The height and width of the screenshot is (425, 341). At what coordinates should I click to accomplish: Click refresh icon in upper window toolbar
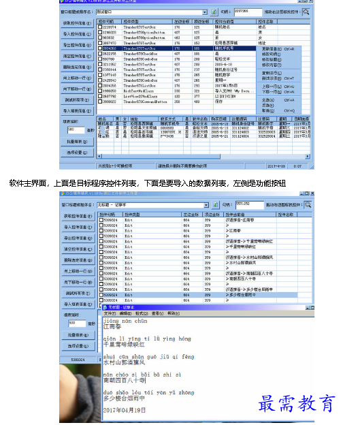(x=214, y=12)
